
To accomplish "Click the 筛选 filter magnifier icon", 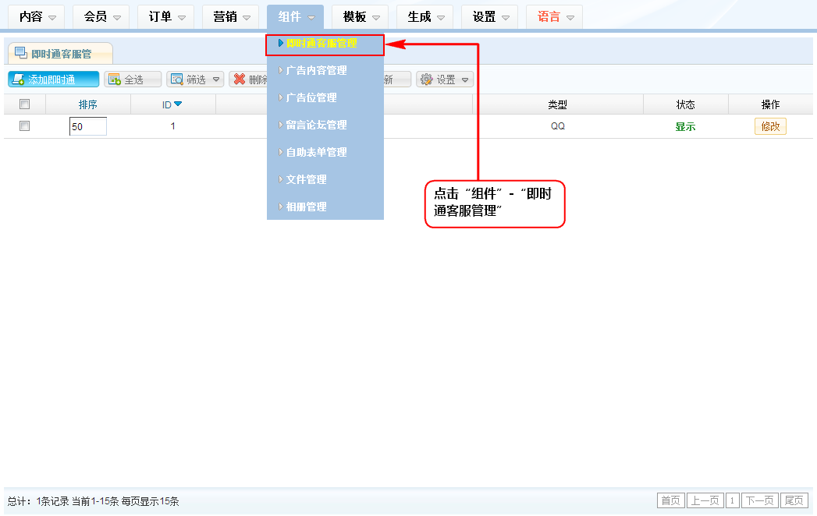I will [177, 80].
